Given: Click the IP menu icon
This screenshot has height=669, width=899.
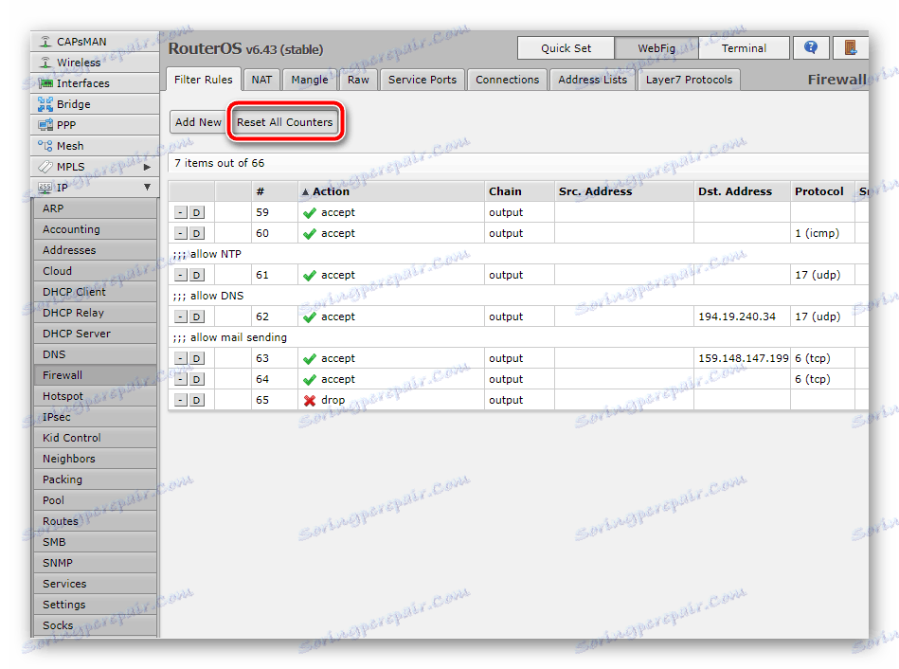Looking at the screenshot, I should (45, 187).
